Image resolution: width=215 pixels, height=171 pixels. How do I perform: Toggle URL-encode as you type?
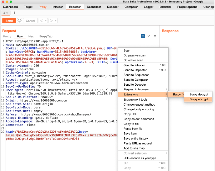(x=143, y=158)
